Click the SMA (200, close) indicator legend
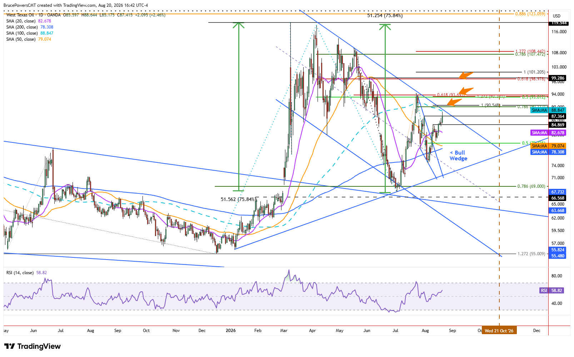 (x=30, y=27)
